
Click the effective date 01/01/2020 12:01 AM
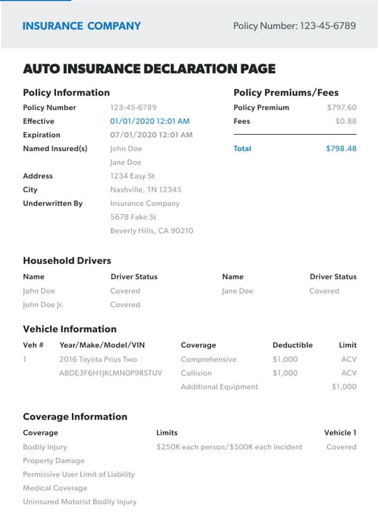(x=150, y=121)
